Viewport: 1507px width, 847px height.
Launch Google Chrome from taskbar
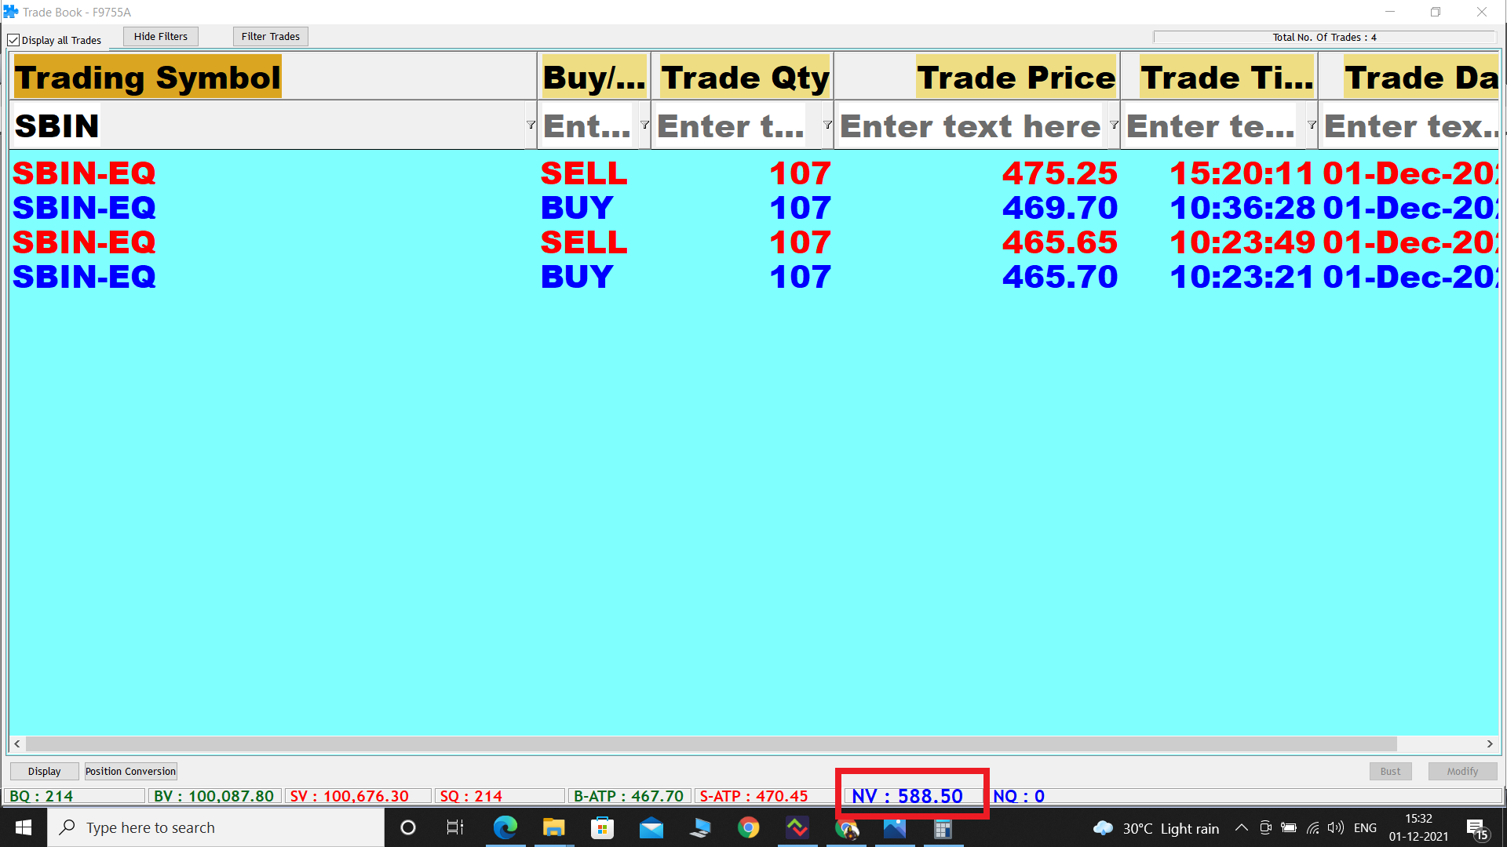pos(748,827)
